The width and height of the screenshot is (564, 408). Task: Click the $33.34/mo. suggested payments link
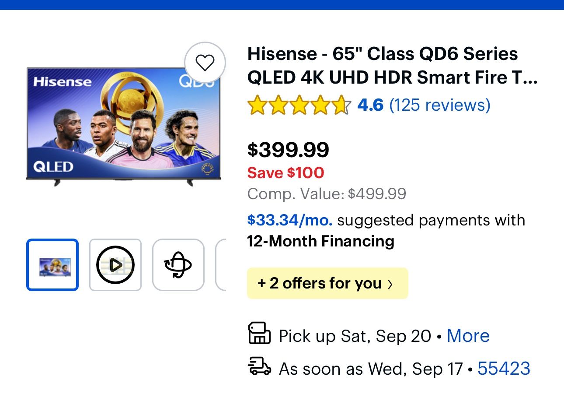pos(290,220)
